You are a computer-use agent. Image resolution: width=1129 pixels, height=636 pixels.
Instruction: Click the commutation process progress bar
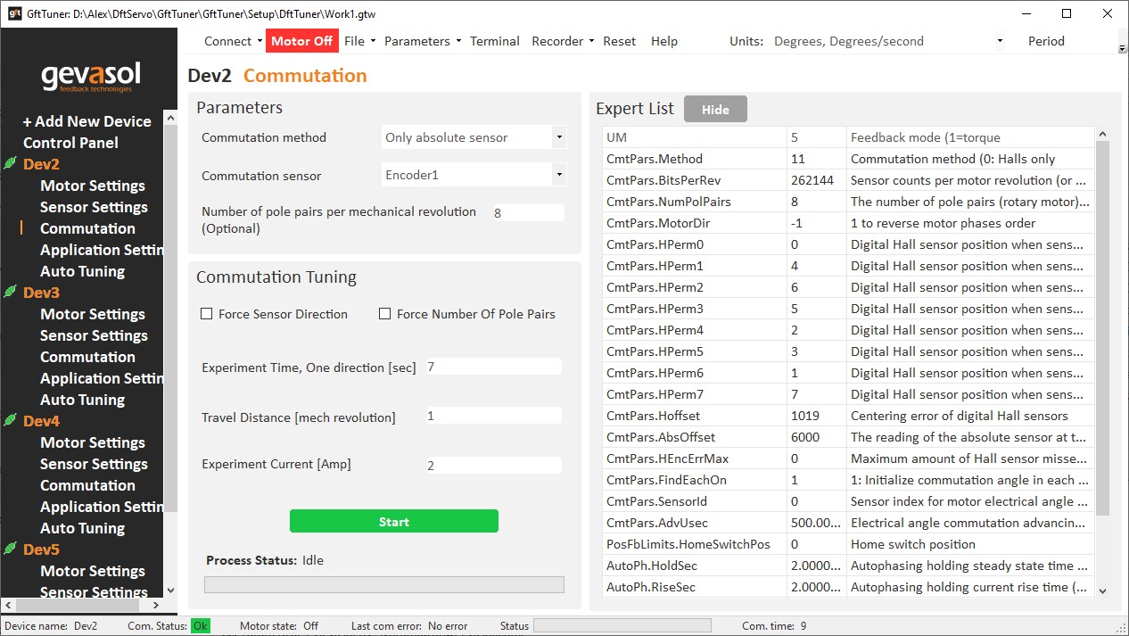tap(384, 584)
